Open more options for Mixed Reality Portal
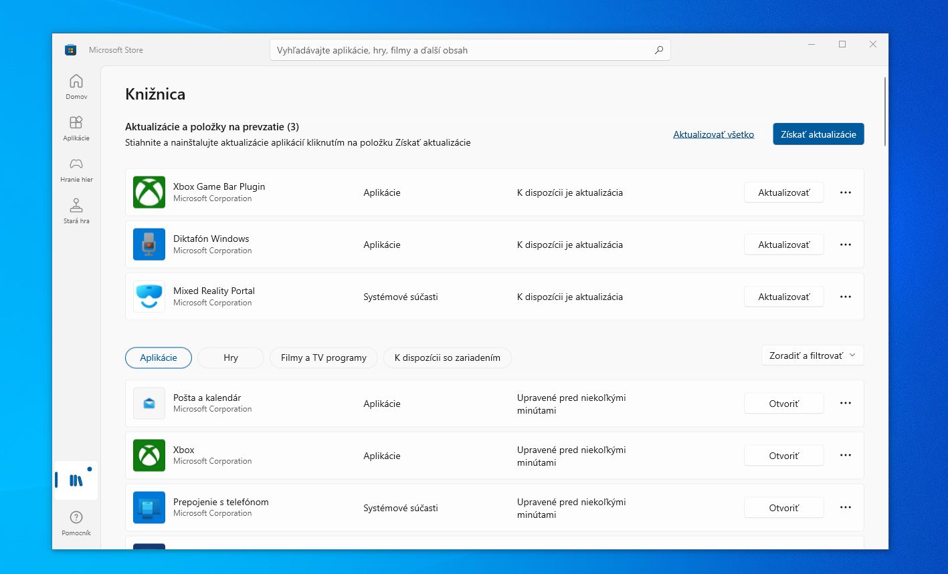 pyautogui.click(x=846, y=297)
